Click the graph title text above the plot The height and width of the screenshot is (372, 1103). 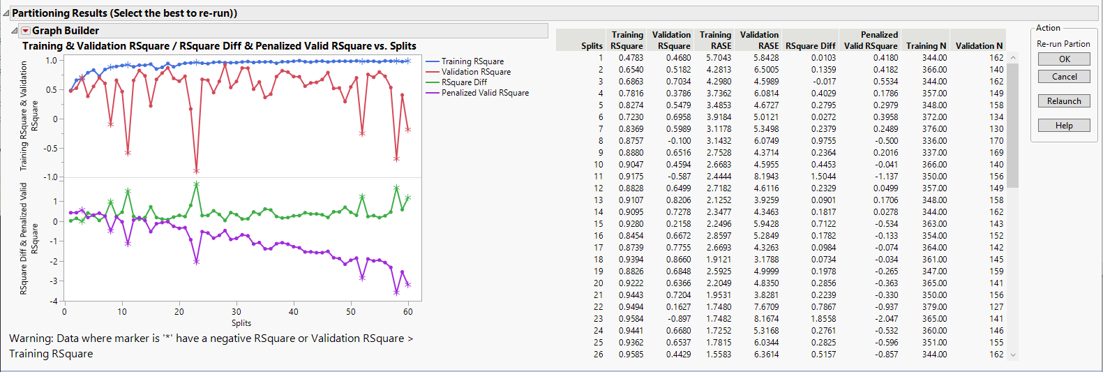point(219,46)
